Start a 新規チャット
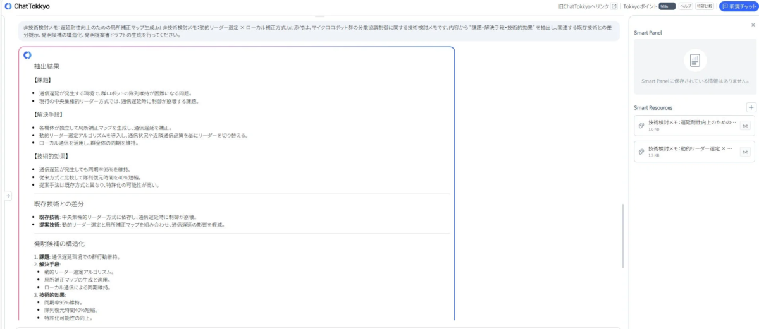Screen dimensions: 759x329 737,6
